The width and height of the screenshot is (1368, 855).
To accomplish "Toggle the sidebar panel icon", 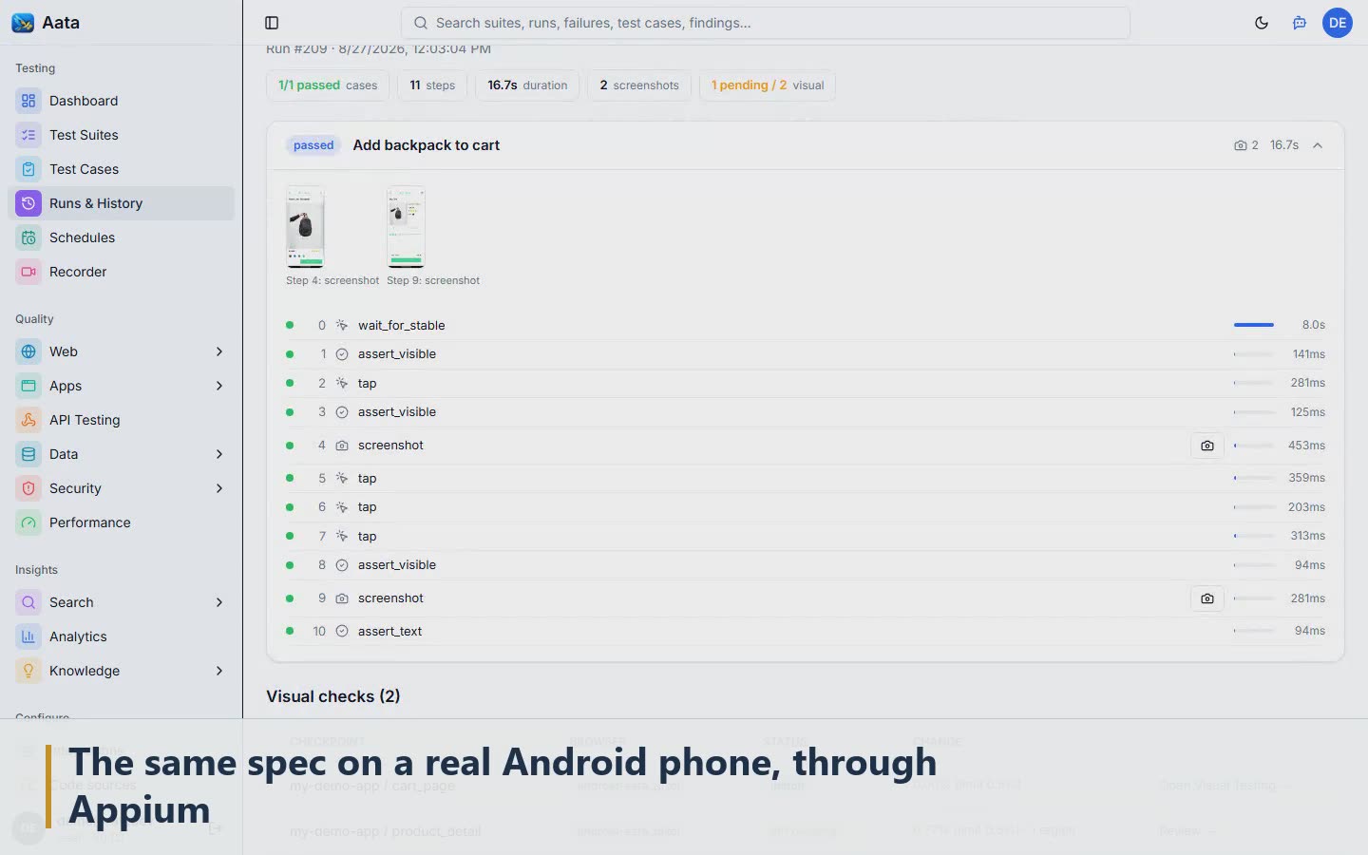I will [272, 23].
